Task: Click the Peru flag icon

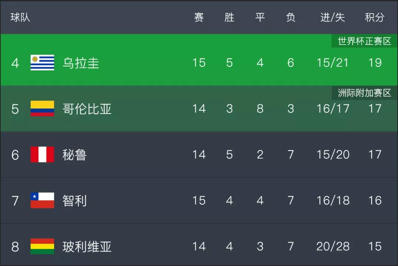Action: click(42, 154)
